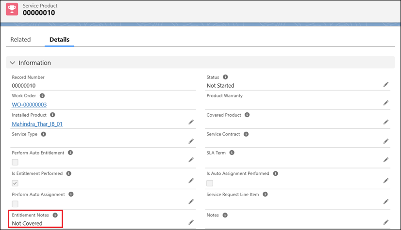This screenshot has height=230, width=401.
Task: Show info tooltip for Service Request Line Item
Action: coord(265,194)
